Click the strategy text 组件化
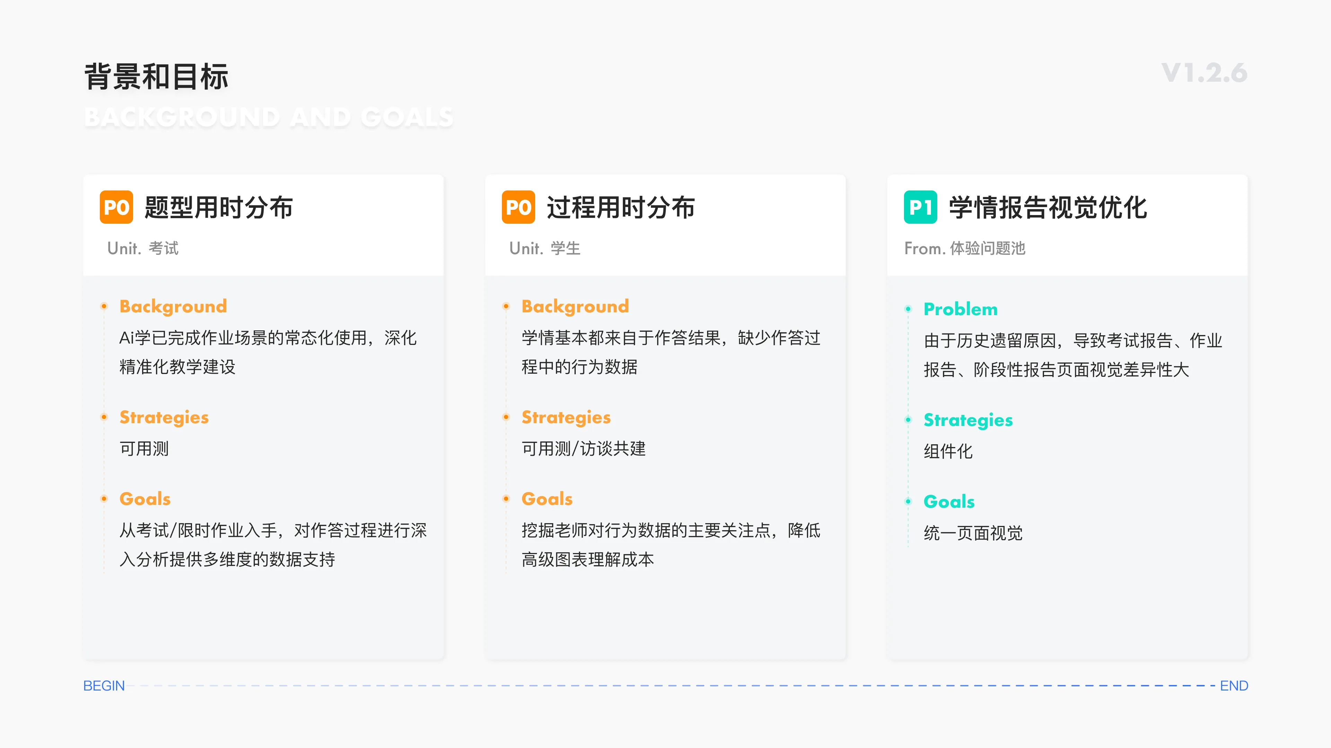1331x748 pixels. pyautogui.click(x=948, y=451)
